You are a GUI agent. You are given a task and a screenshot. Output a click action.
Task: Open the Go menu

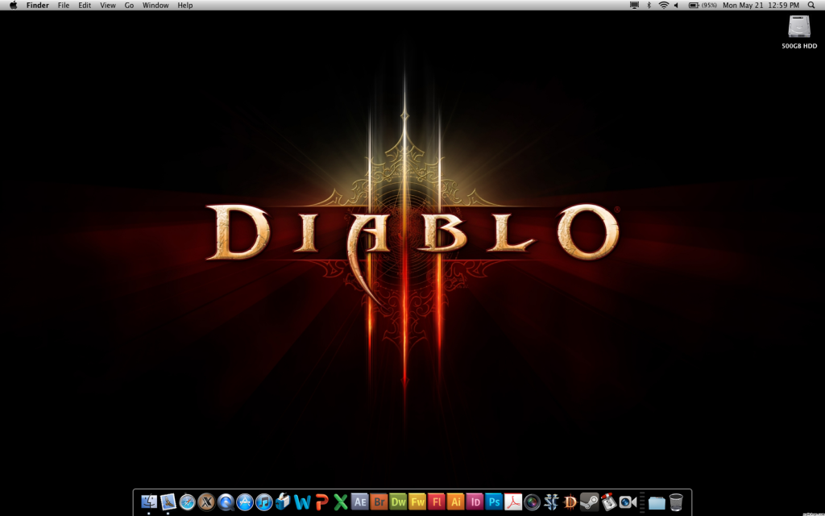(130, 6)
